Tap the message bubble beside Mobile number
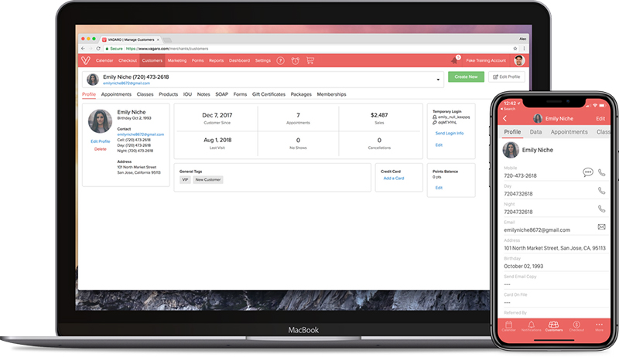619x357 pixels. (588, 172)
